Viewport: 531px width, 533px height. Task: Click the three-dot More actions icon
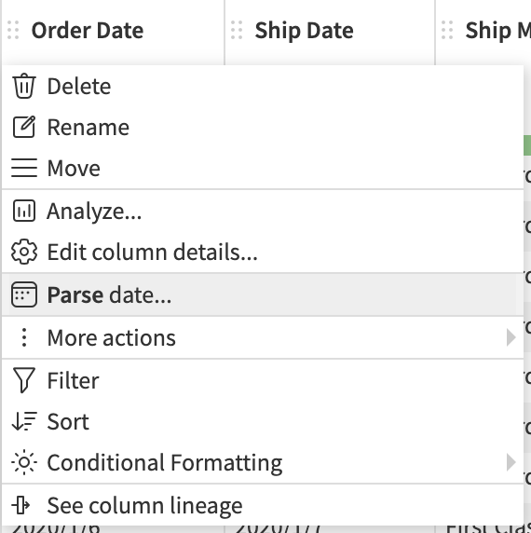[x=24, y=337]
